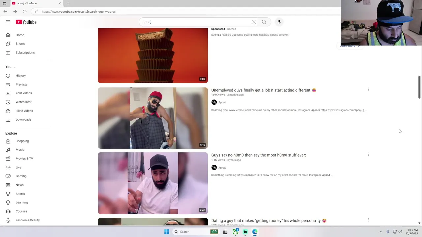Reload the page

[x=25, y=12]
